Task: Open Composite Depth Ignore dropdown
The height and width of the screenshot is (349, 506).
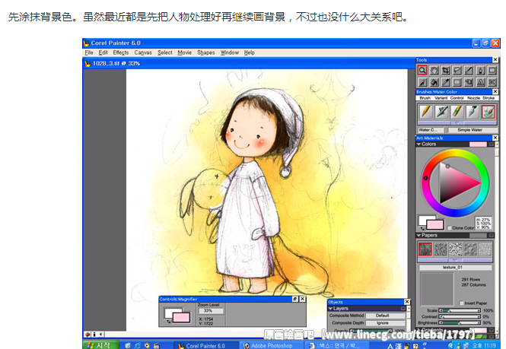Action: tap(385, 323)
